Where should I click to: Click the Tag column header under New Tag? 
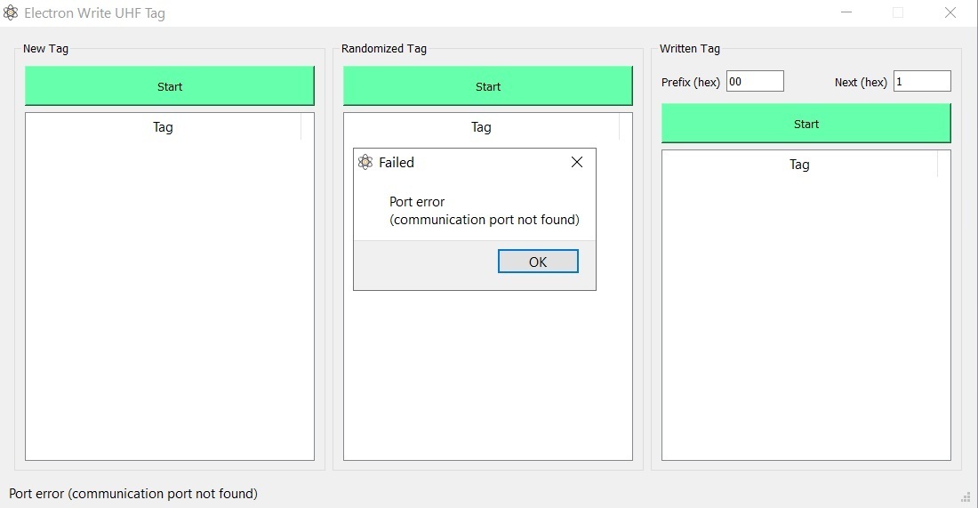163,127
